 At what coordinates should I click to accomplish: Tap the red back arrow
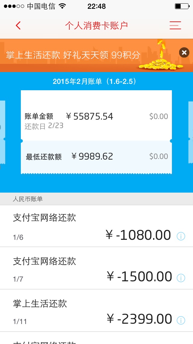[18, 26]
